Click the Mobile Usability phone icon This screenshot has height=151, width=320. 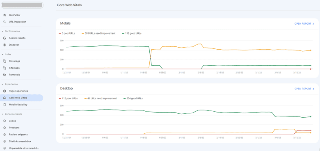(5, 105)
